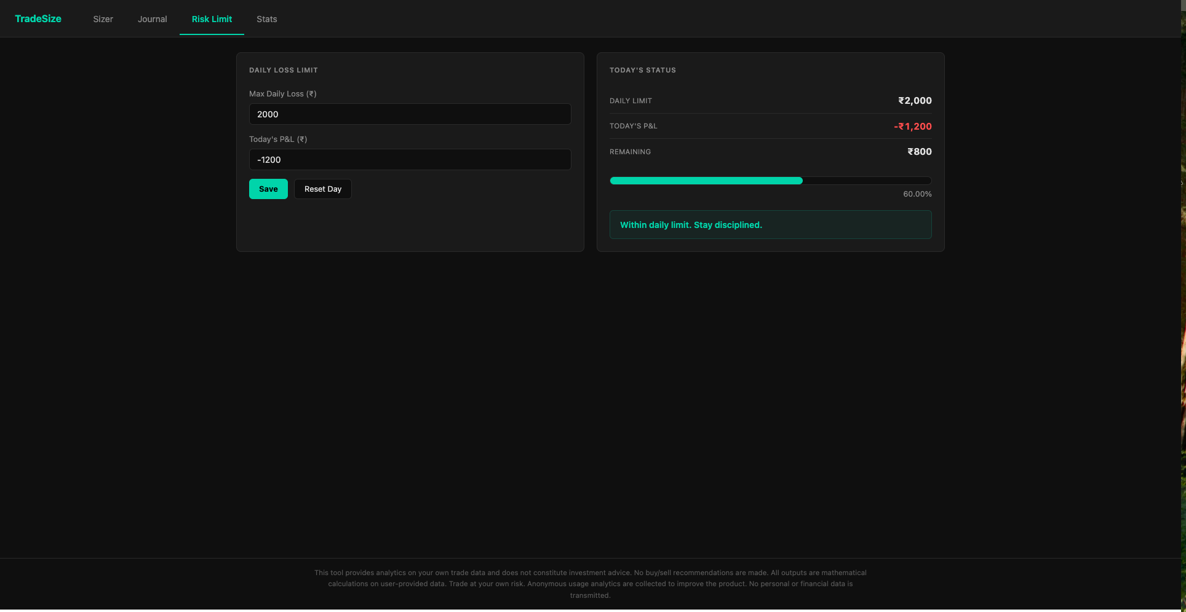Click the Save button
Viewport: 1186px width, 612px height.
pos(268,189)
